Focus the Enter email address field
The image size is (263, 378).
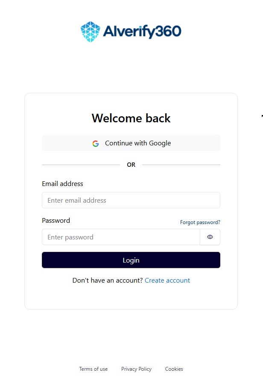(131, 200)
